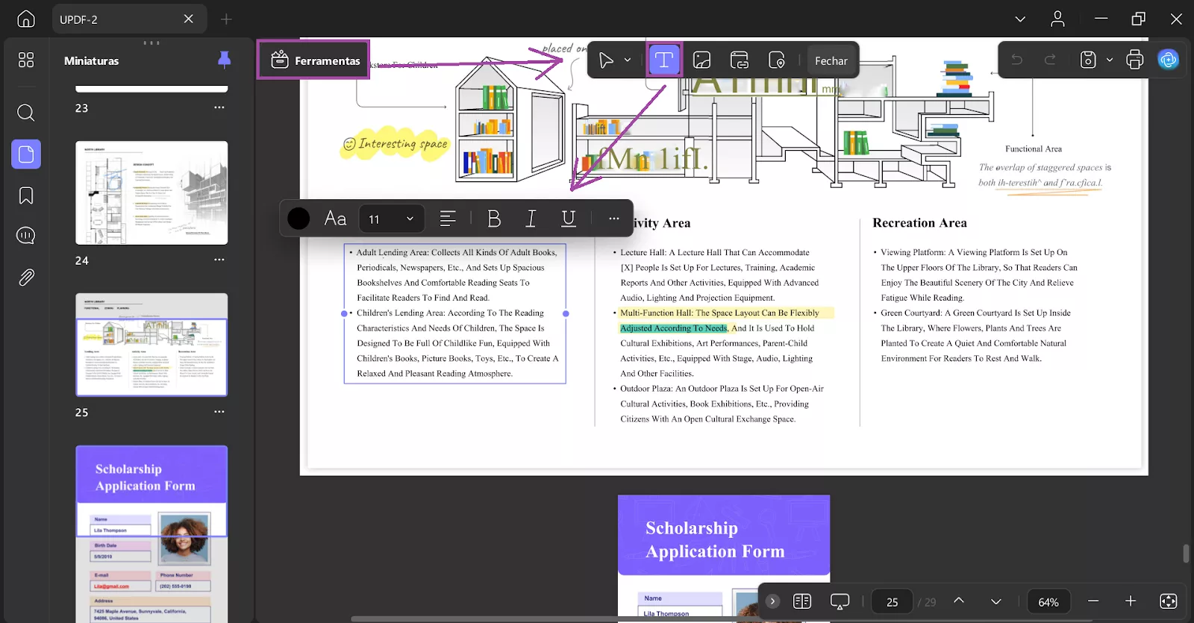This screenshot has width=1194, height=623.
Task: Open the bookmarks panel
Action: tap(26, 195)
